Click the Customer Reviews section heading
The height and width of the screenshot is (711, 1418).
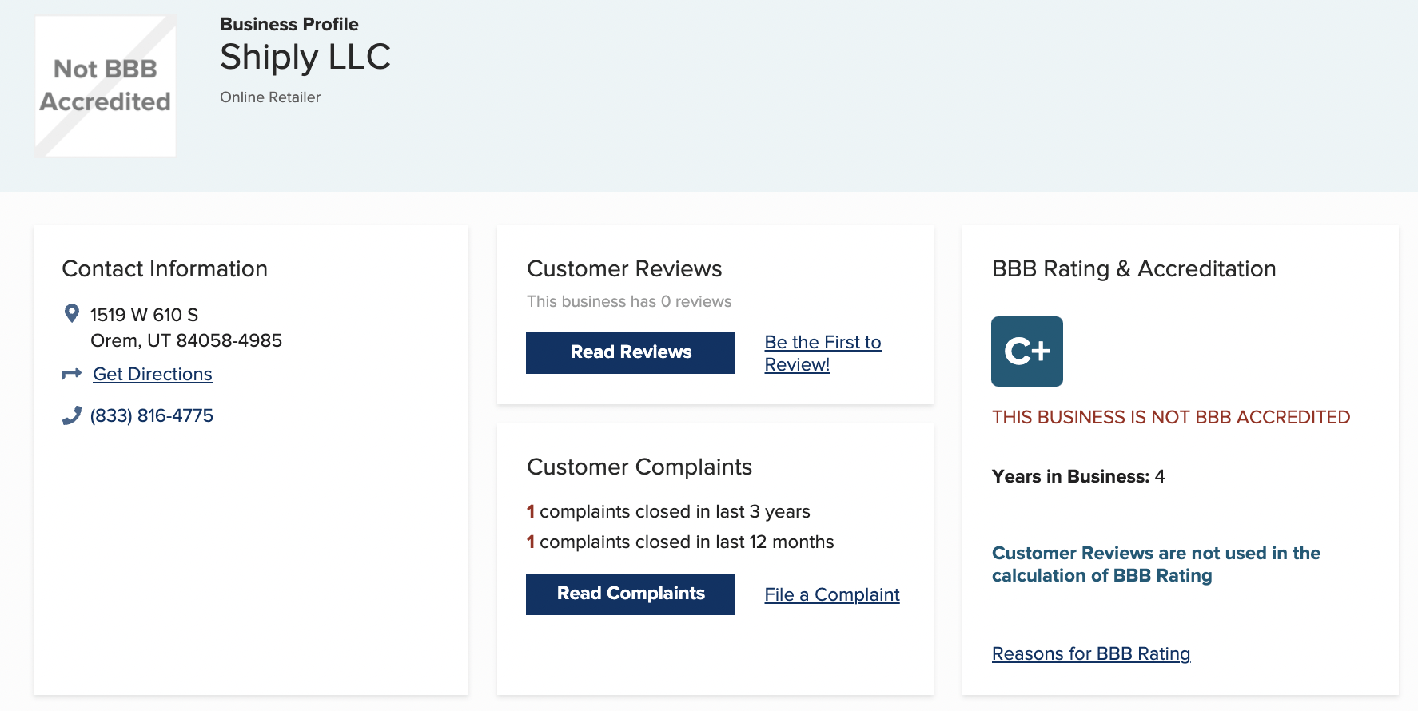(x=623, y=268)
